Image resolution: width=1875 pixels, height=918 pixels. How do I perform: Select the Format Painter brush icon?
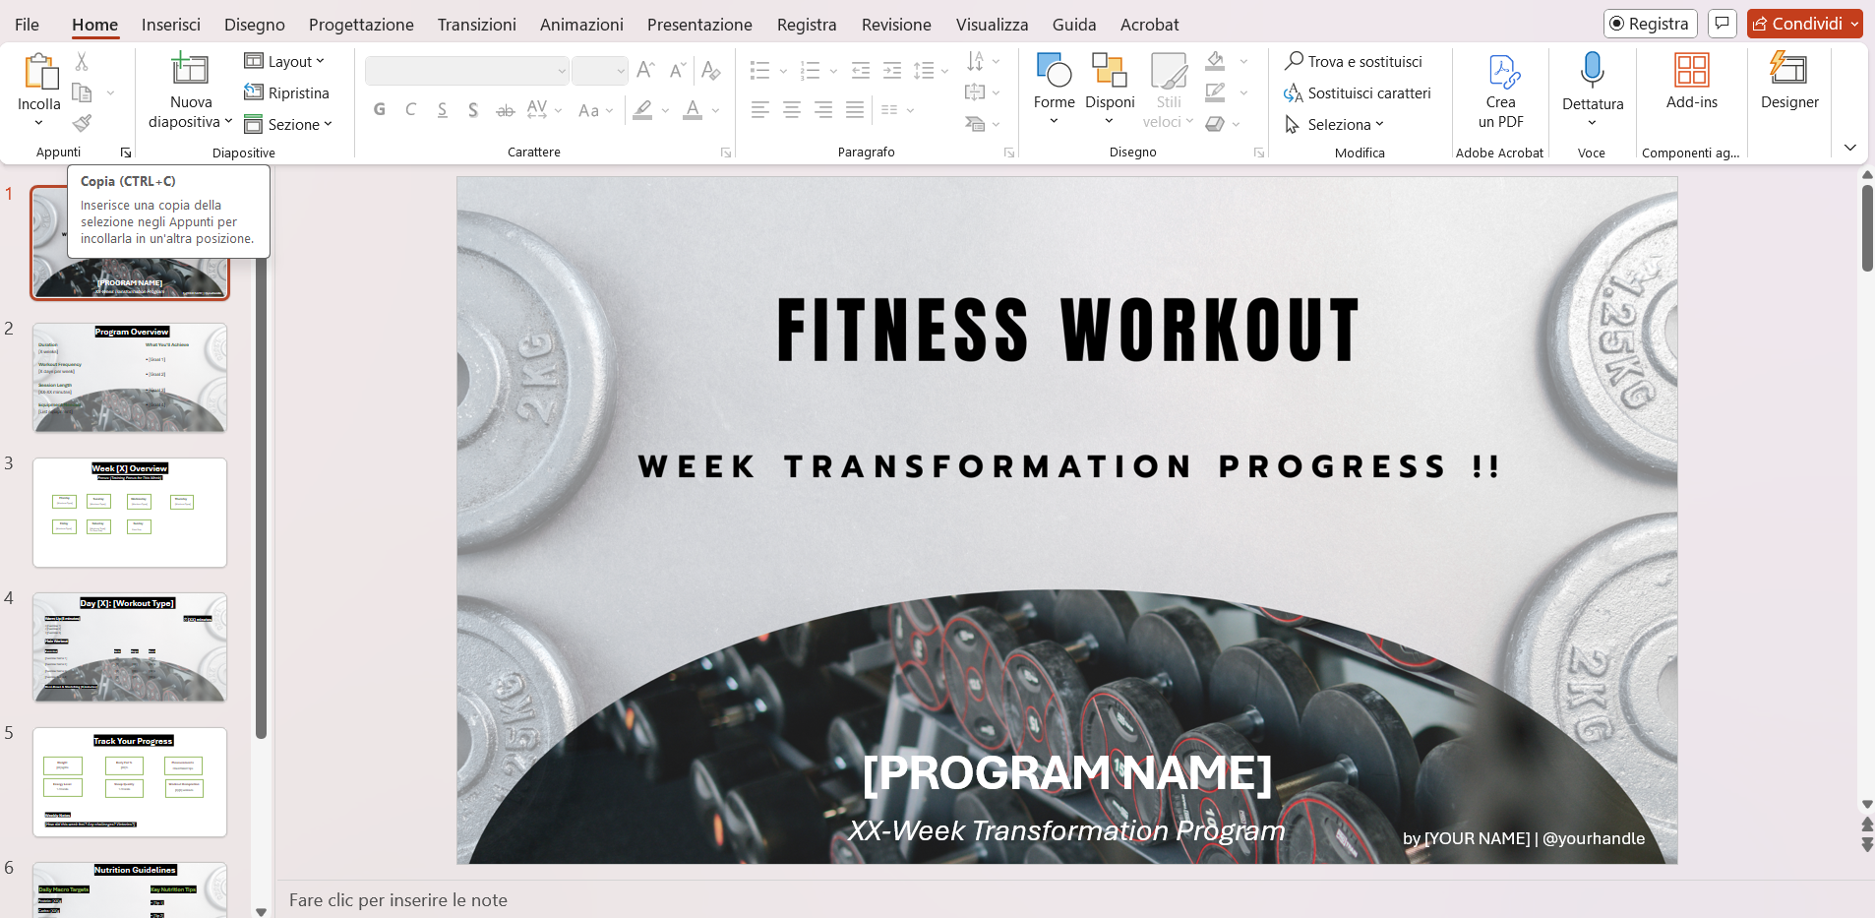(82, 123)
